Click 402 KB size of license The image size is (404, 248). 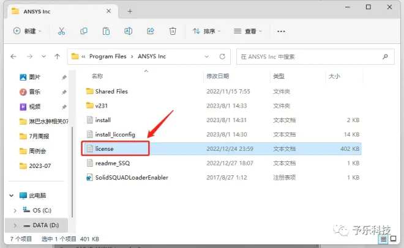[x=350, y=148]
